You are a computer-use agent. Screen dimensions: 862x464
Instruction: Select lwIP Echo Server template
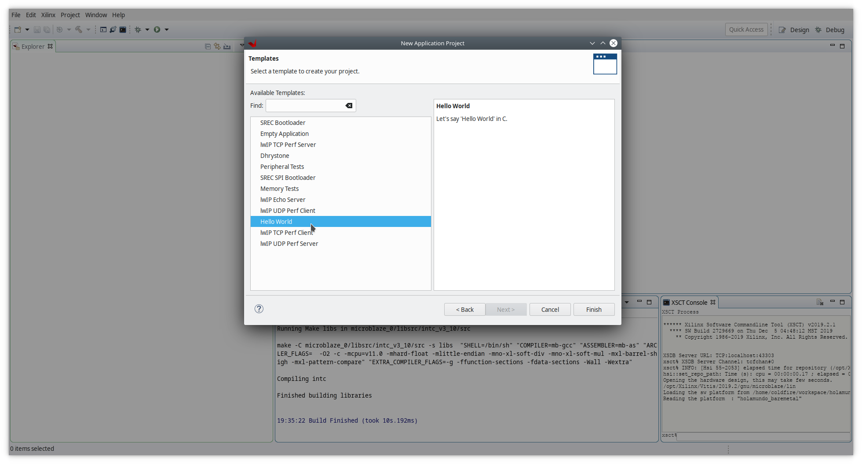[341, 200]
